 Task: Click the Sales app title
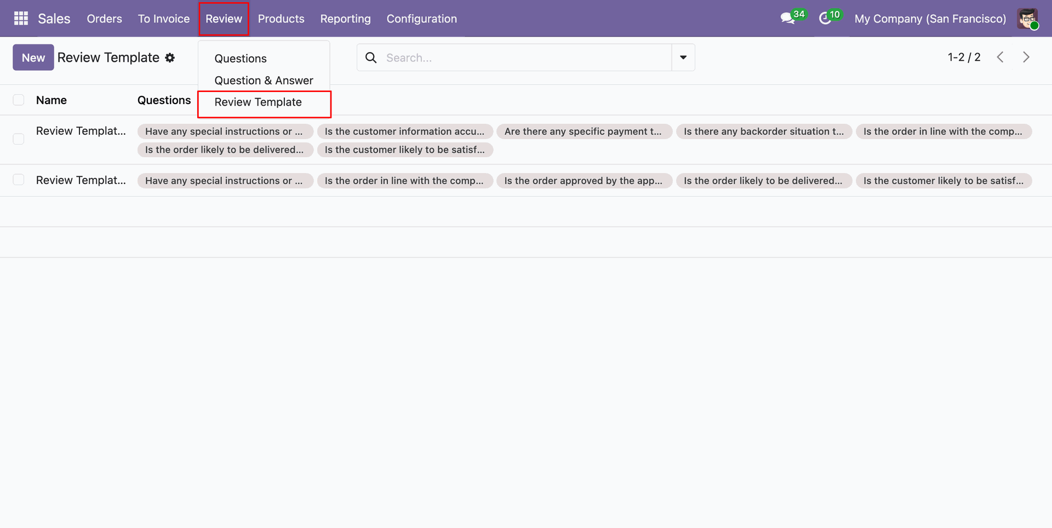[54, 19]
